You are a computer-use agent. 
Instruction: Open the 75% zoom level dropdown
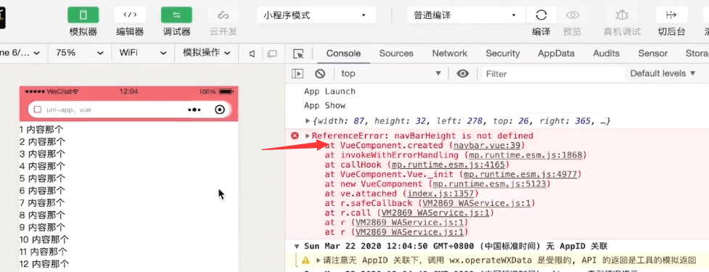click(80, 53)
